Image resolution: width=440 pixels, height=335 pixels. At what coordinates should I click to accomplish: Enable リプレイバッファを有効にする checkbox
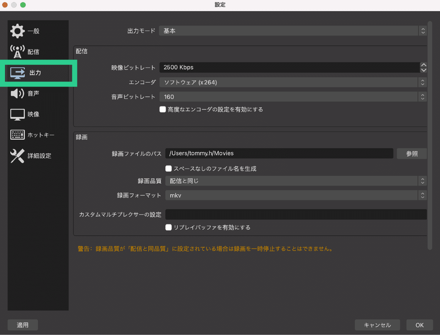169,228
